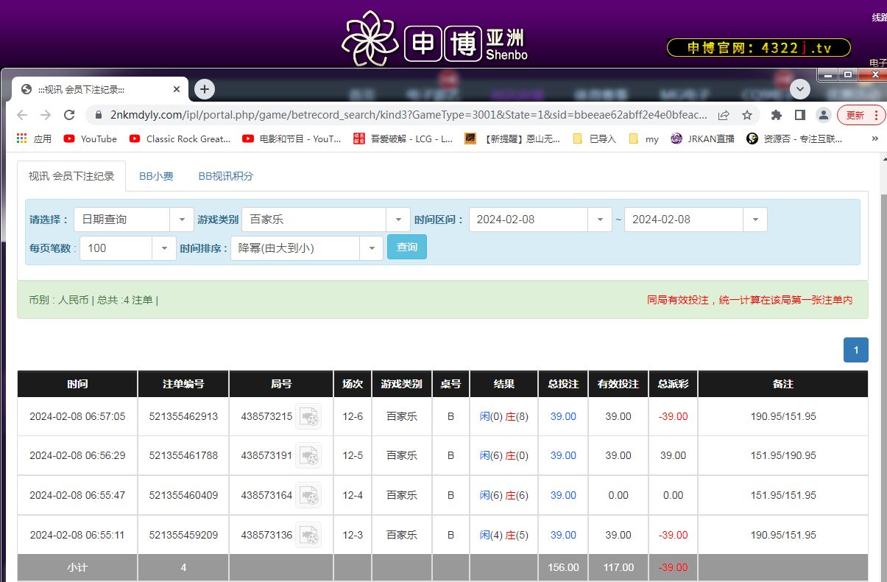Image resolution: width=887 pixels, height=582 pixels.
Task: Open the 游戏类别 百家乐 dropdown
Action: [x=398, y=220]
